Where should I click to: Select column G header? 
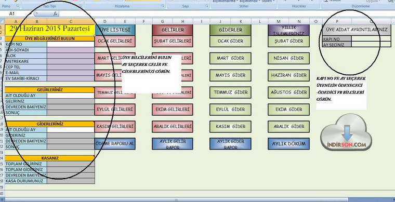pyautogui.click(x=163, y=21)
